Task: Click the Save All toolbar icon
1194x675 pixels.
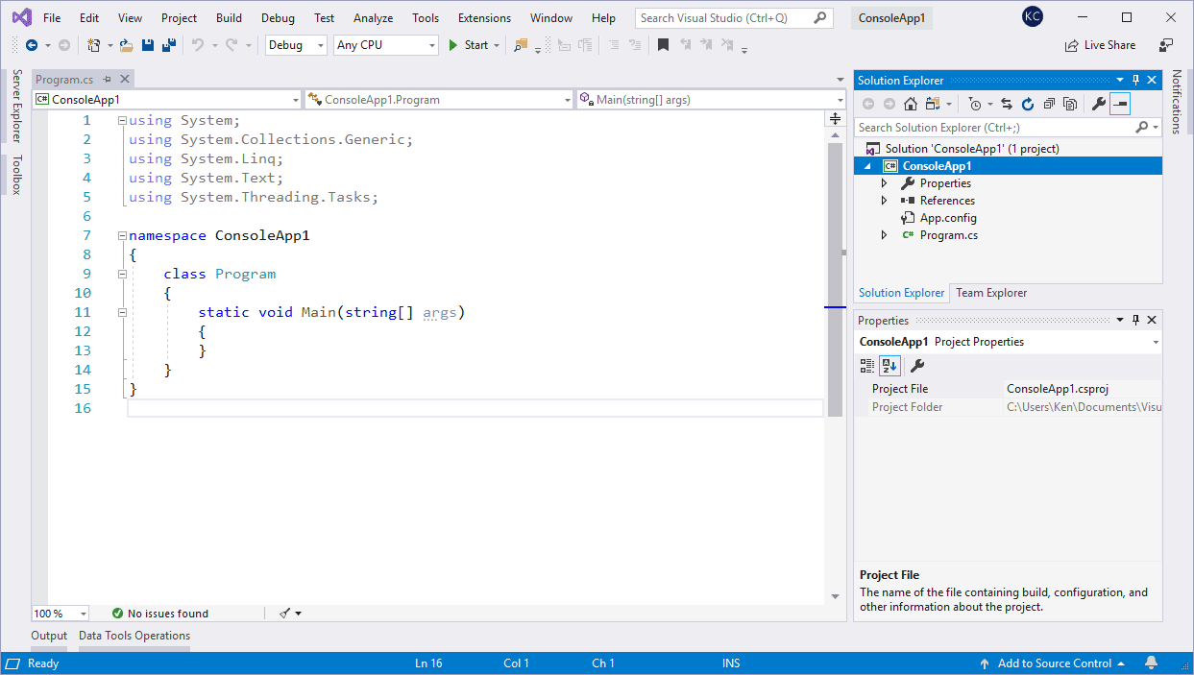Action: 169,45
